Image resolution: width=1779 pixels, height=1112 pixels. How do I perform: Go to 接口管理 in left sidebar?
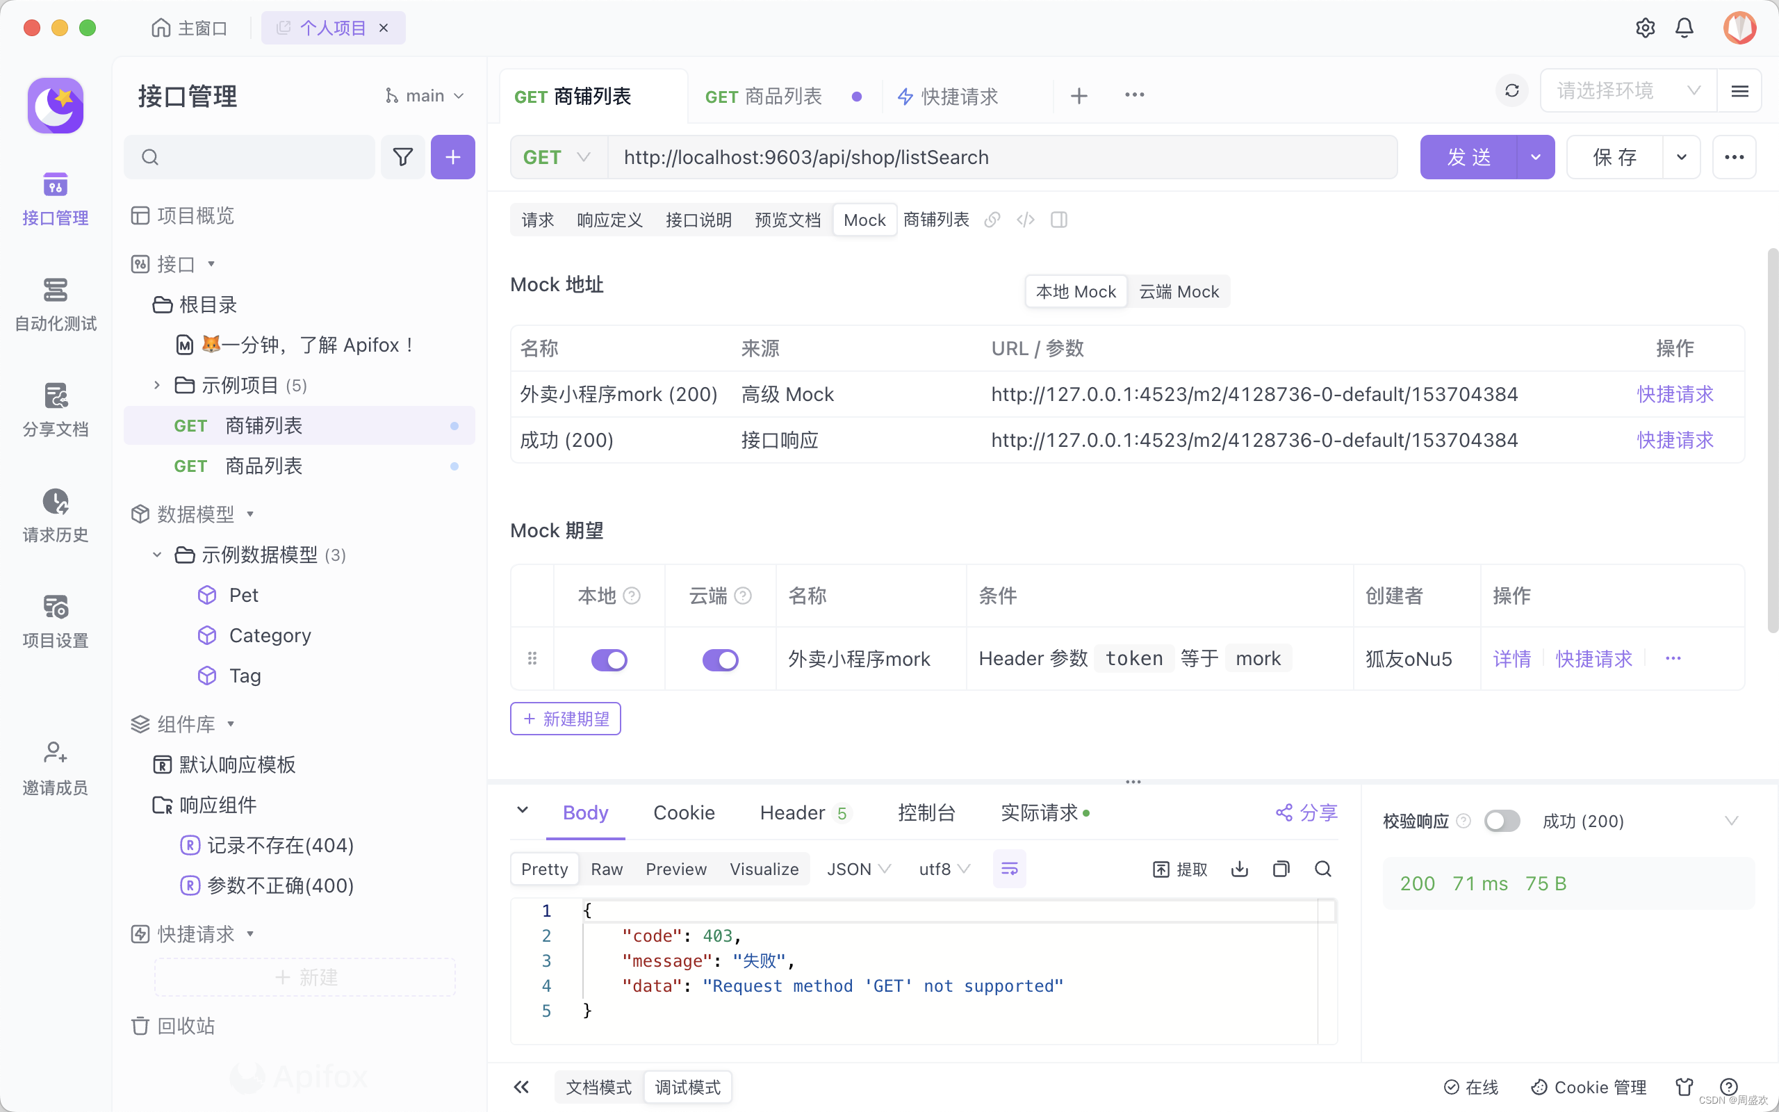[x=55, y=199]
